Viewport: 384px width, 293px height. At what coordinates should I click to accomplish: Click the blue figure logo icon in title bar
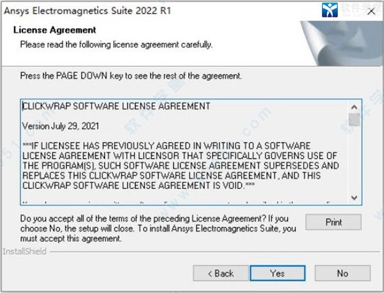click(x=330, y=10)
